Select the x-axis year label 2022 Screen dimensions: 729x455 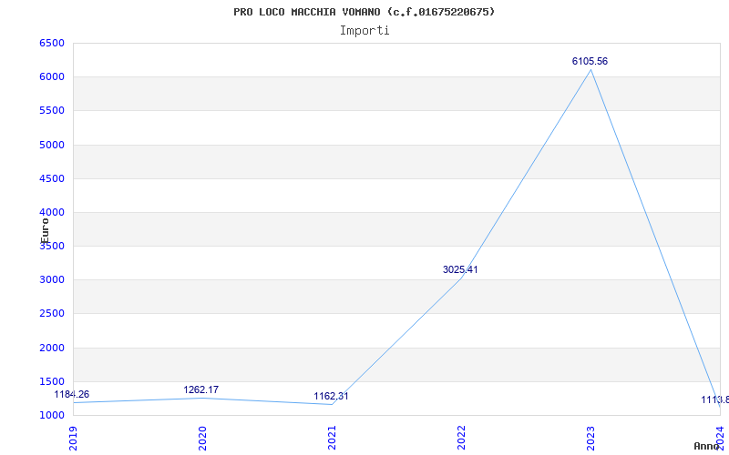pyautogui.click(x=461, y=438)
